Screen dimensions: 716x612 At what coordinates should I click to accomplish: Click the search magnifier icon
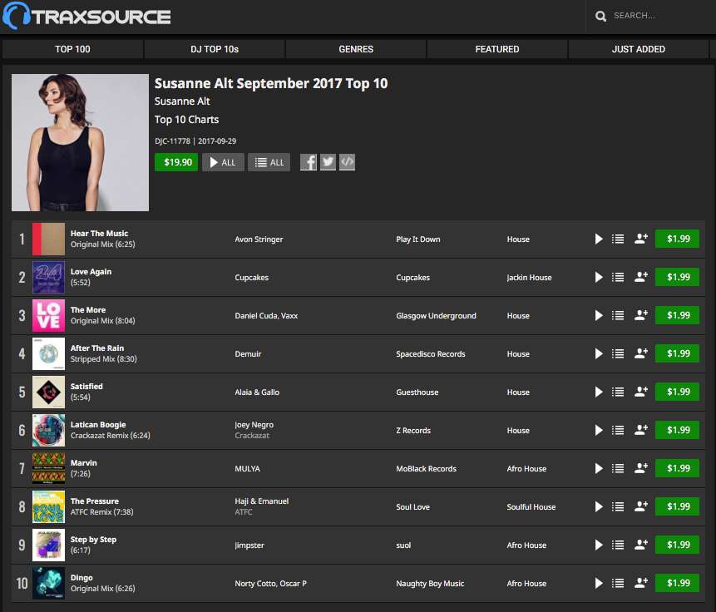click(600, 17)
